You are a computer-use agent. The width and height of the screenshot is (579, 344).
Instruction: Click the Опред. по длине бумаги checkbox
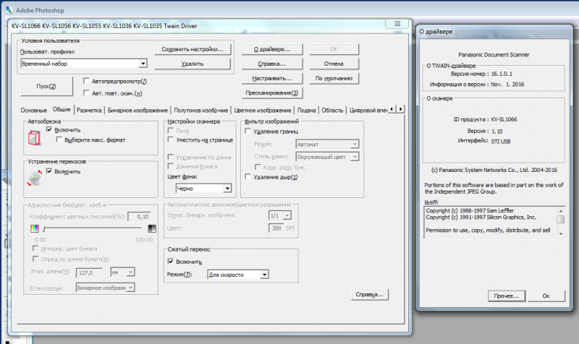coord(35,259)
